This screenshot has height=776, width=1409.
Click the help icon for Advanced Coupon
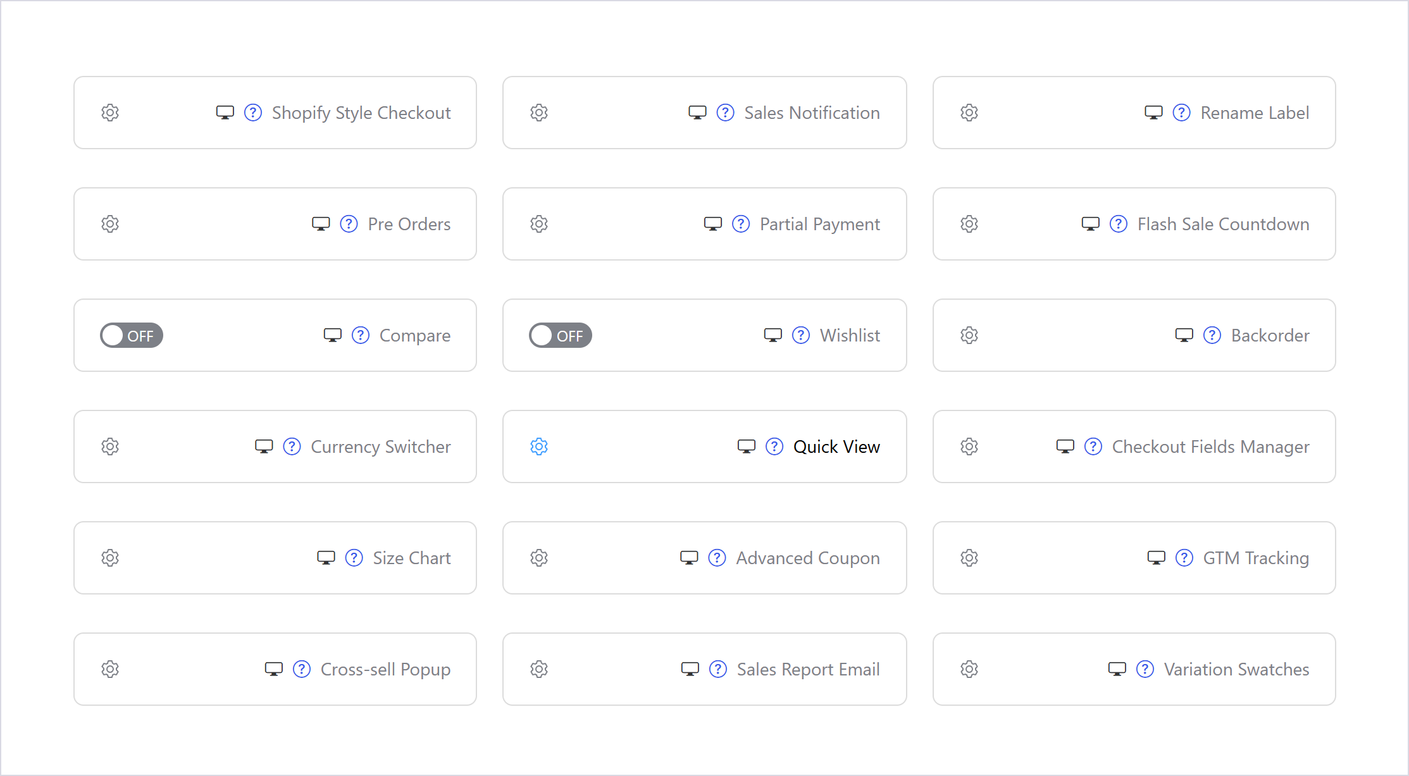click(717, 558)
